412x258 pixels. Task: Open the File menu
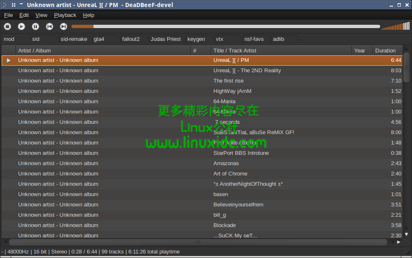tap(8, 15)
